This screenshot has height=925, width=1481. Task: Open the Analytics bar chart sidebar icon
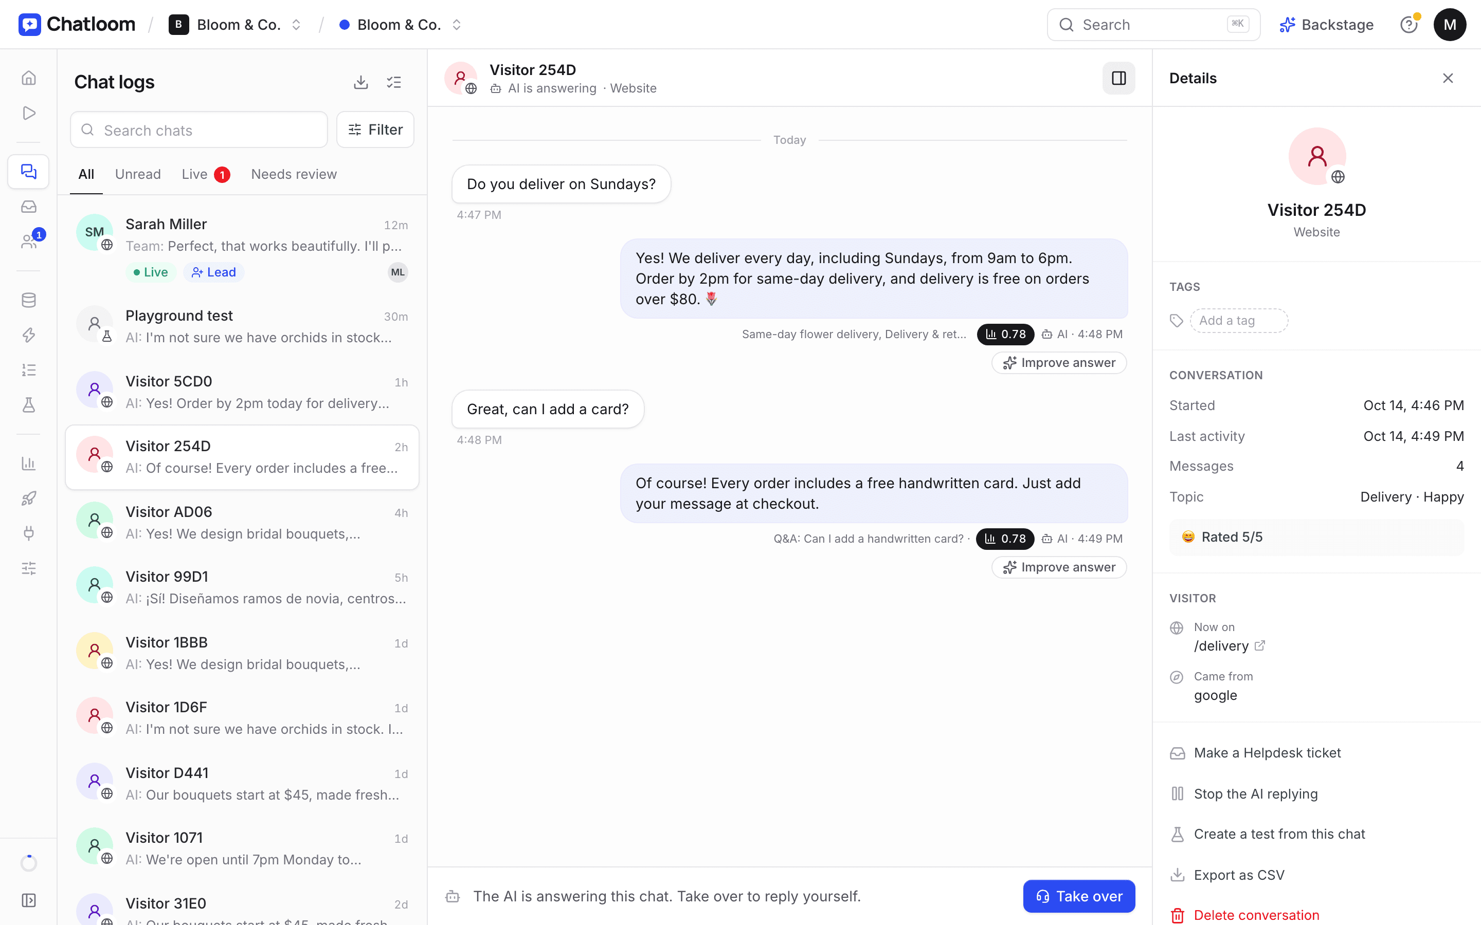[29, 463]
